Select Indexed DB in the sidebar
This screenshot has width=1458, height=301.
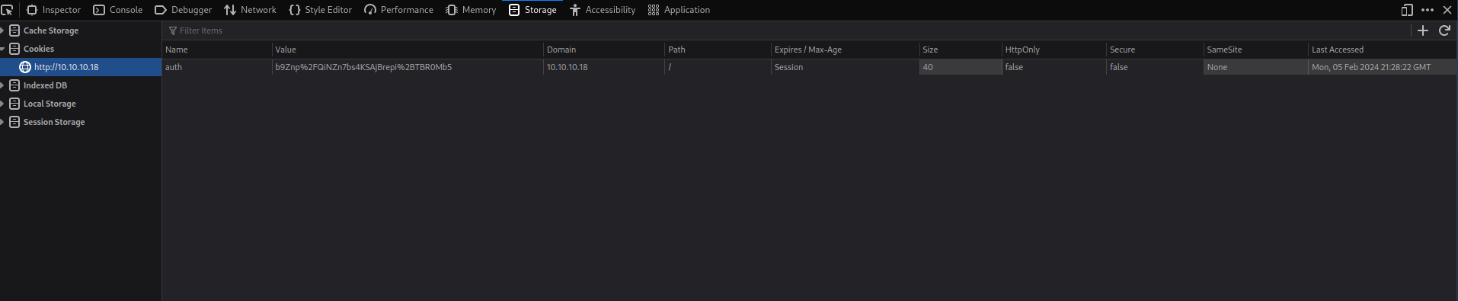point(45,85)
